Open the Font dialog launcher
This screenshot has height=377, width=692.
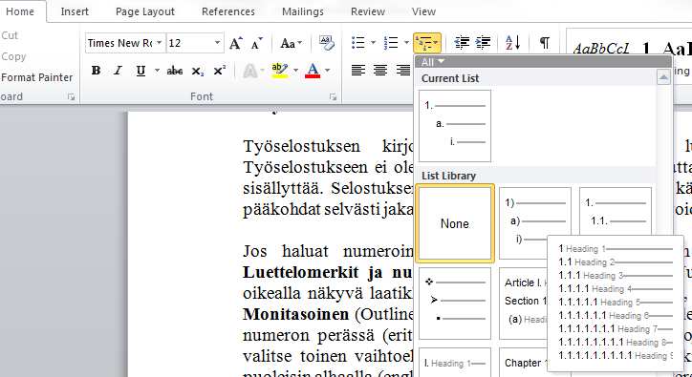tap(333, 97)
